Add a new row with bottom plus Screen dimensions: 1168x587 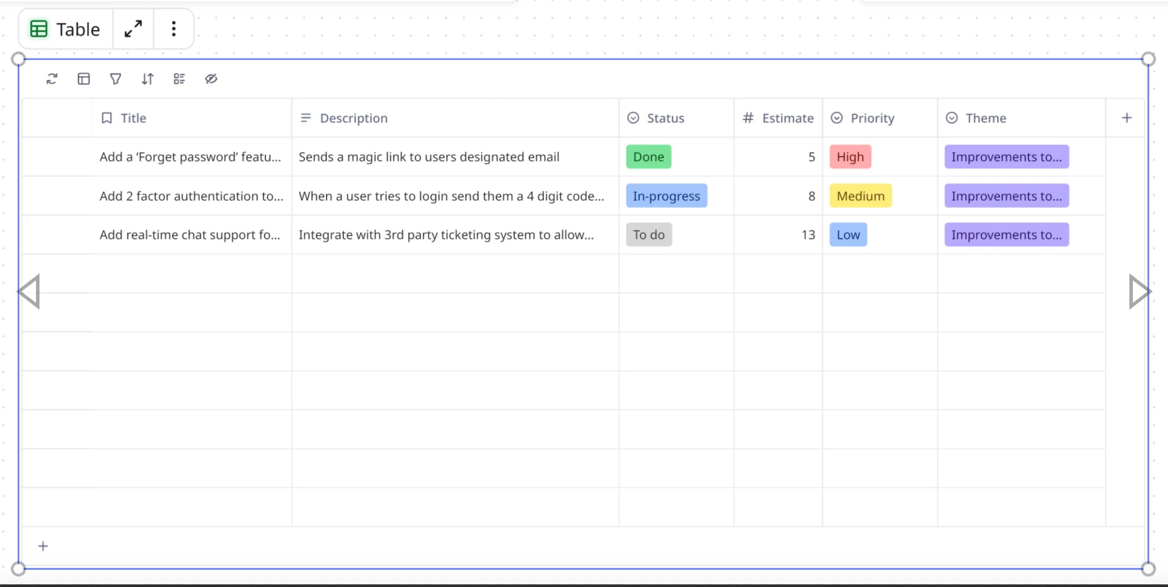[43, 546]
